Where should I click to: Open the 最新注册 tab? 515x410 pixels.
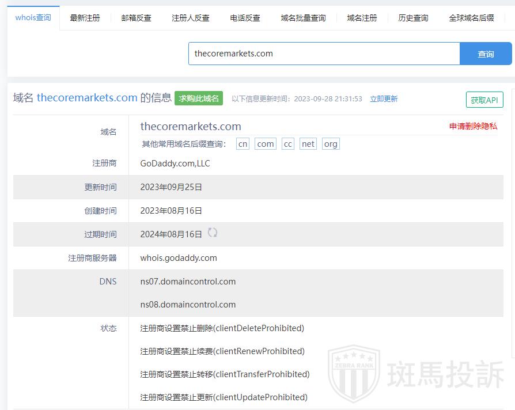click(85, 18)
